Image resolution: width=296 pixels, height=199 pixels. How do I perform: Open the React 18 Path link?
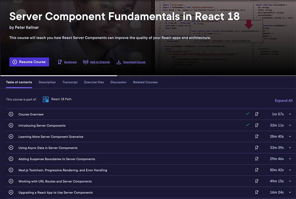pos(61,99)
